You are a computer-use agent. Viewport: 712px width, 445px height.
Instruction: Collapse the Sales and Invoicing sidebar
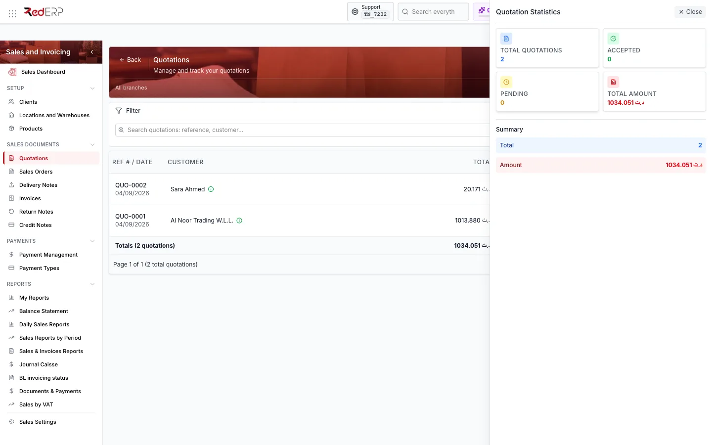click(x=92, y=52)
